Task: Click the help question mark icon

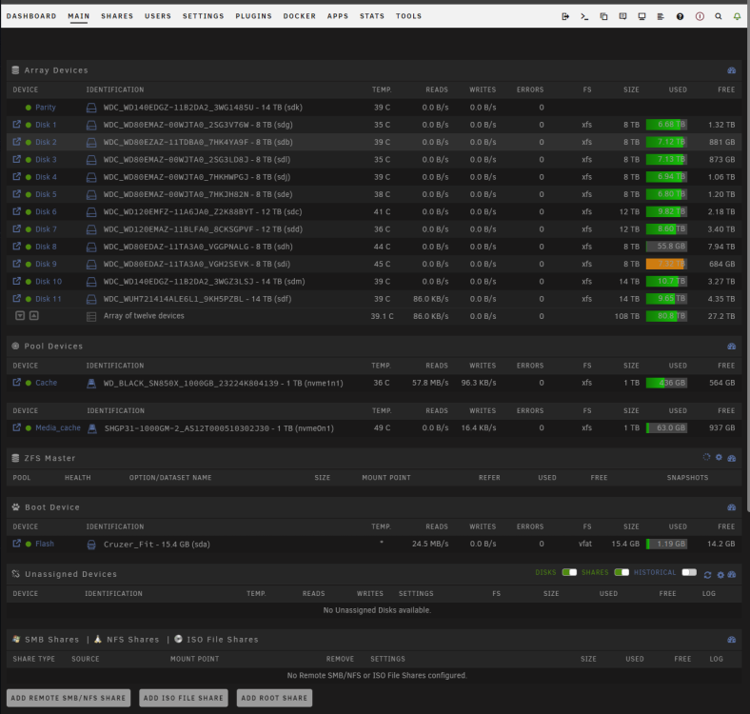Action: pyautogui.click(x=680, y=16)
